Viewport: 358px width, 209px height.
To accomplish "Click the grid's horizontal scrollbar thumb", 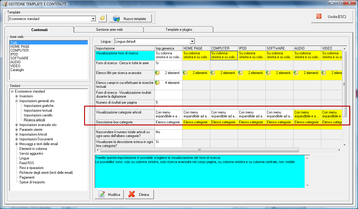I will (199, 150).
